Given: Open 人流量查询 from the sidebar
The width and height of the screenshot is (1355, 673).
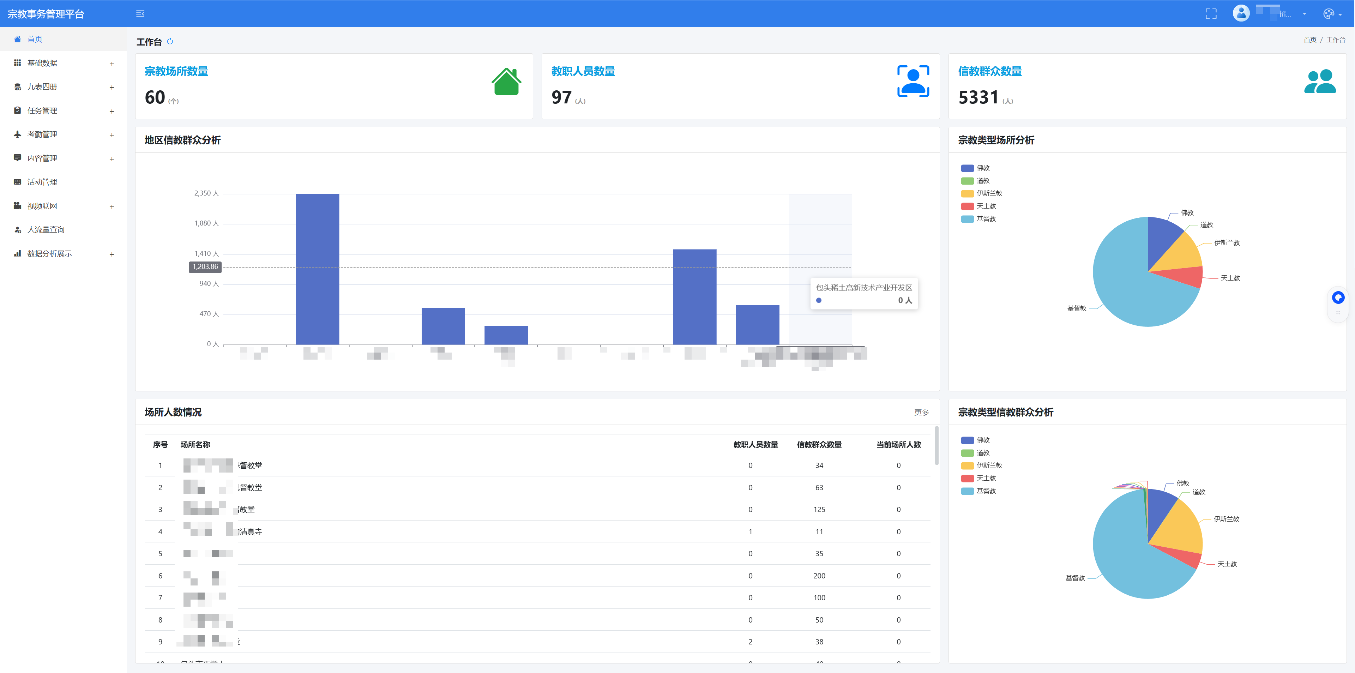Looking at the screenshot, I should (46, 230).
